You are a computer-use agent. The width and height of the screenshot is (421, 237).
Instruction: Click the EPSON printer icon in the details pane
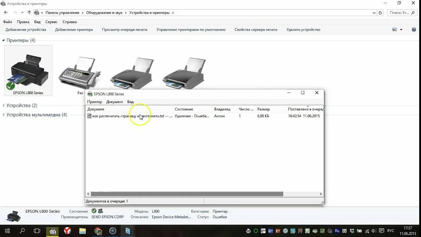(x=13, y=216)
